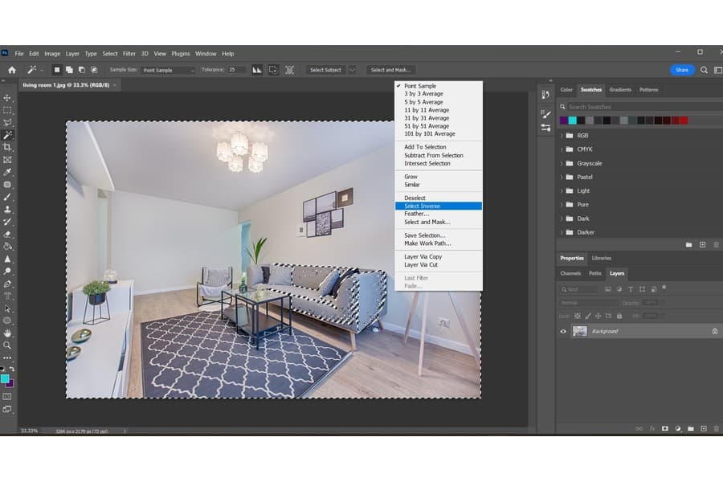The image size is (723, 482).
Task: Toggle Quick Mask mode icon
Action: [x=7, y=397]
